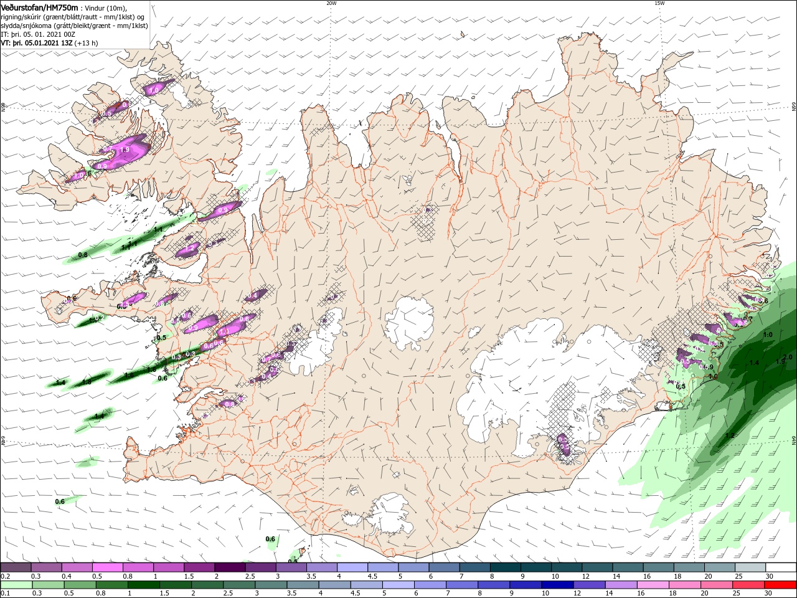Screen dimensions: 797x598
Task: Click the valid time line 'VT: þri. 05.01.2021 13Z'
Action: click(37, 43)
